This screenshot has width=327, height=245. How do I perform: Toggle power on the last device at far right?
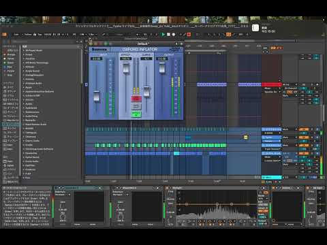point(308,188)
